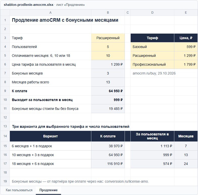The image size is (198, 195).
Task: Click the yellow «Расширенный» tariff input cell B3
Action: (x=108, y=38)
